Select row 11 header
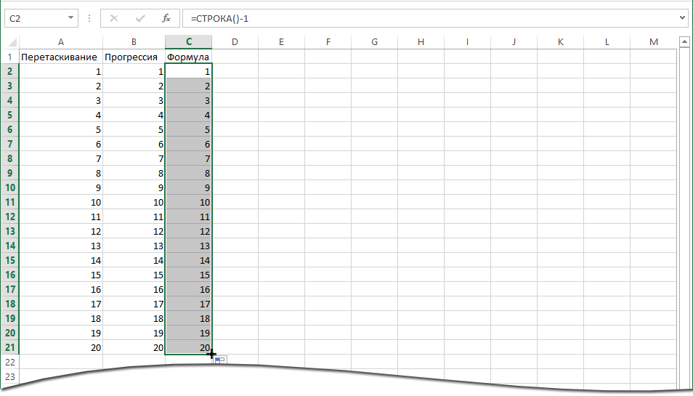This screenshot has width=693, height=396. coord(10,202)
